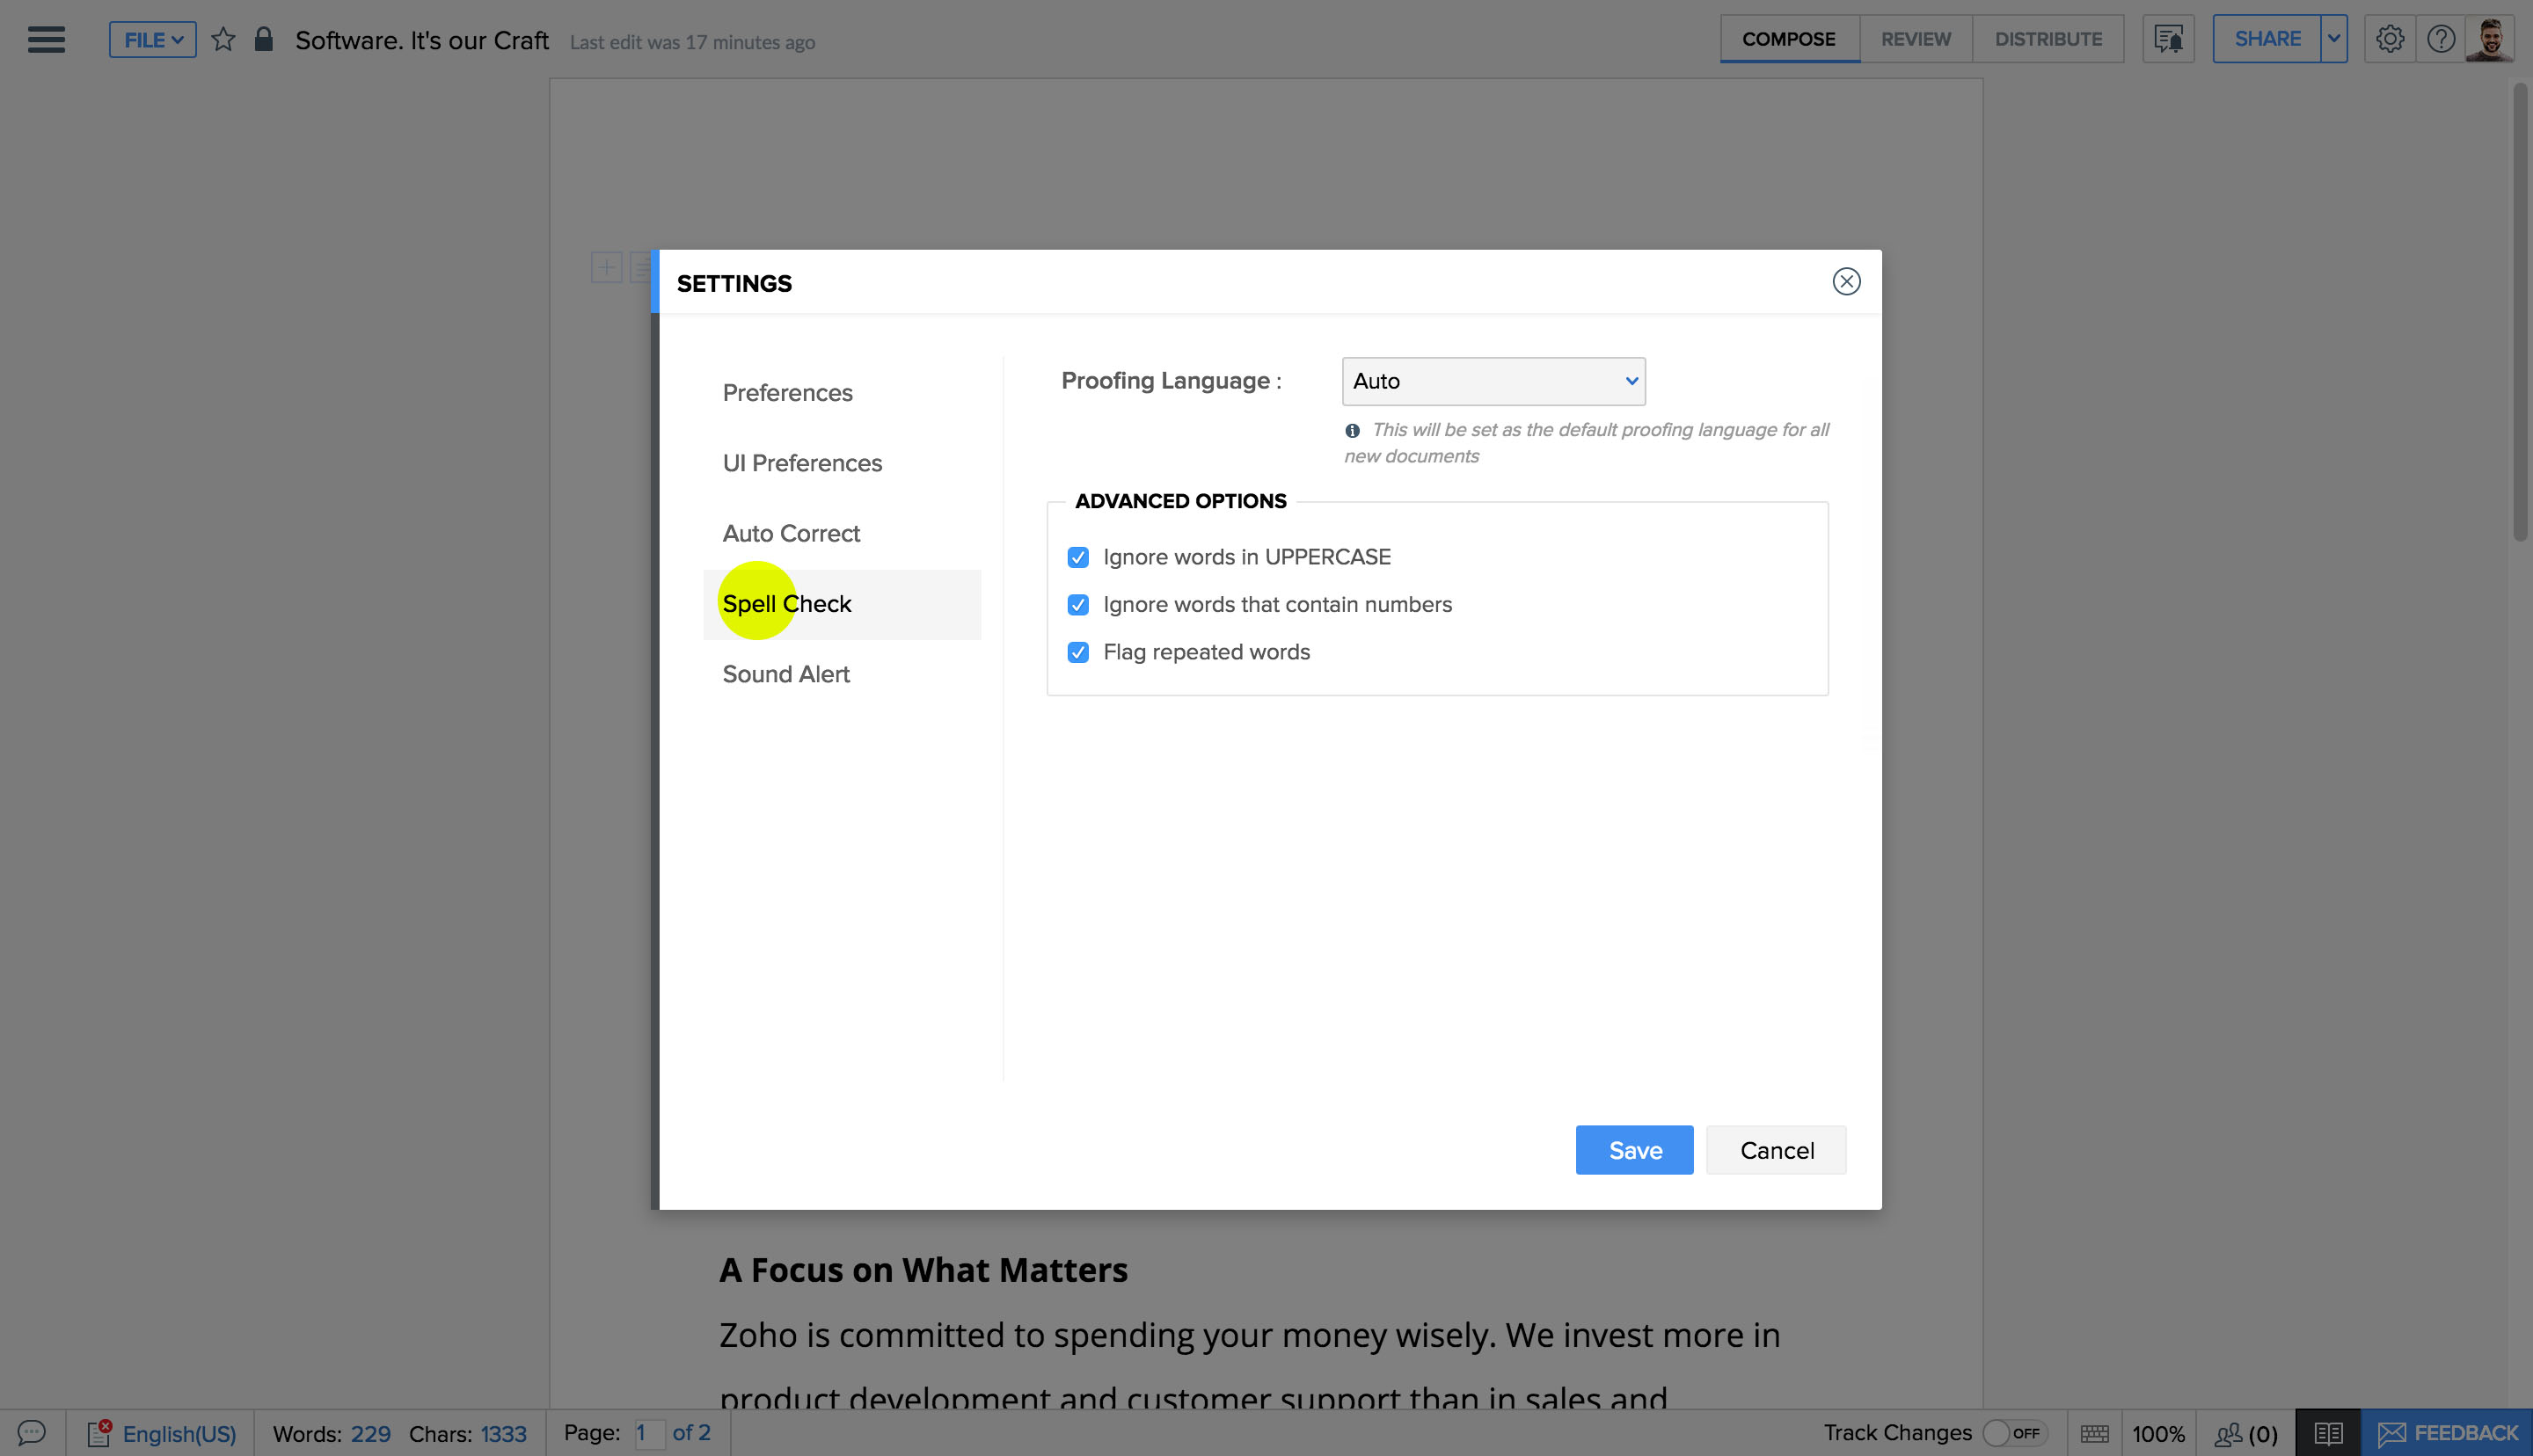The height and width of the screenshot is (1456, 2533).
Task: Open the help question mark icon
Action: pos(2441,39)
